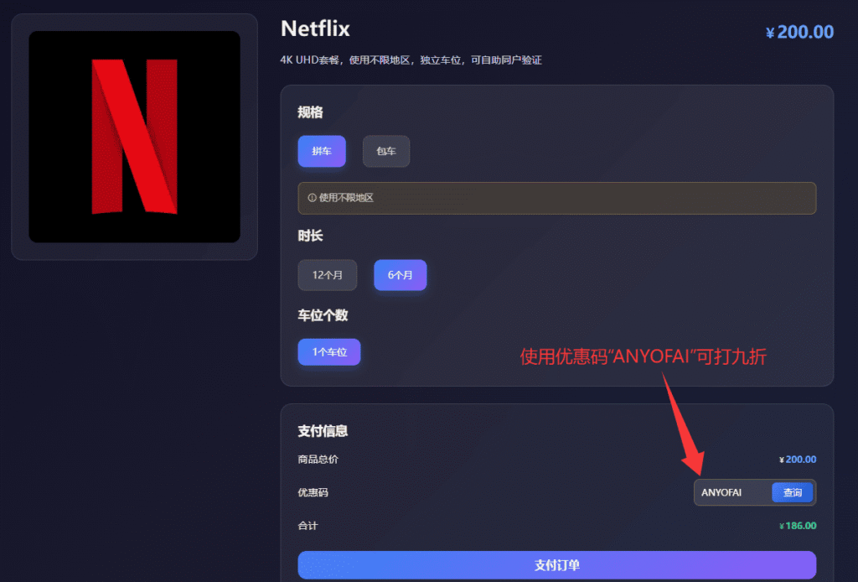Select the 拼车 specification option
The width and height of the screenshot is (858, 582).
[322, 151]
